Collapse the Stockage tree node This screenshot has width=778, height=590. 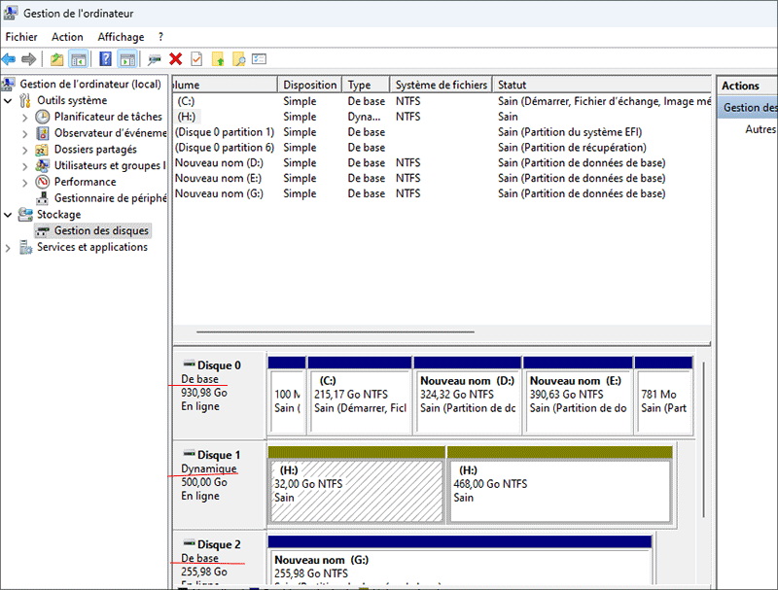tap(8, 214)
